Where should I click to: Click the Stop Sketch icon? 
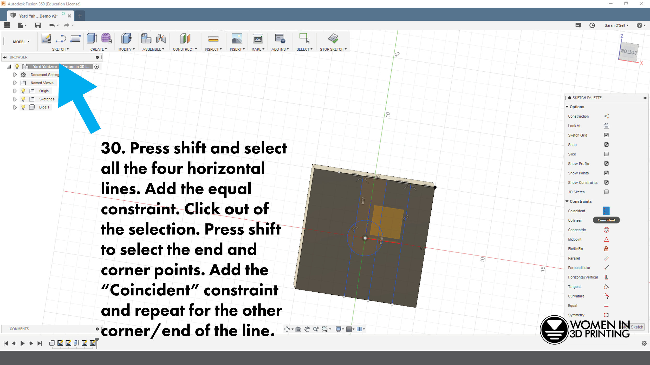click(333, 38)
